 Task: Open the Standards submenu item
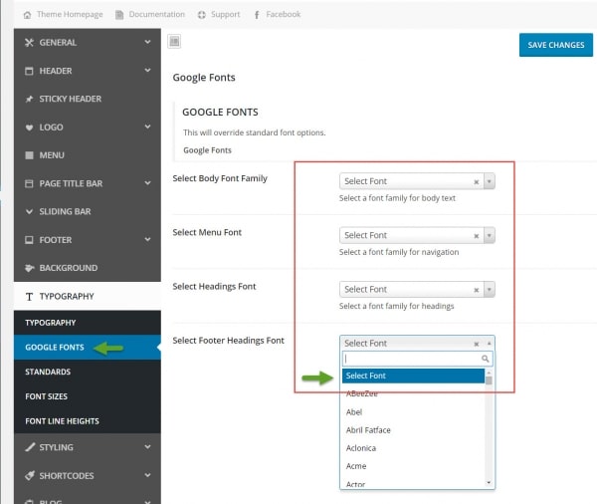pyautogui.click(x=88, y=372)
